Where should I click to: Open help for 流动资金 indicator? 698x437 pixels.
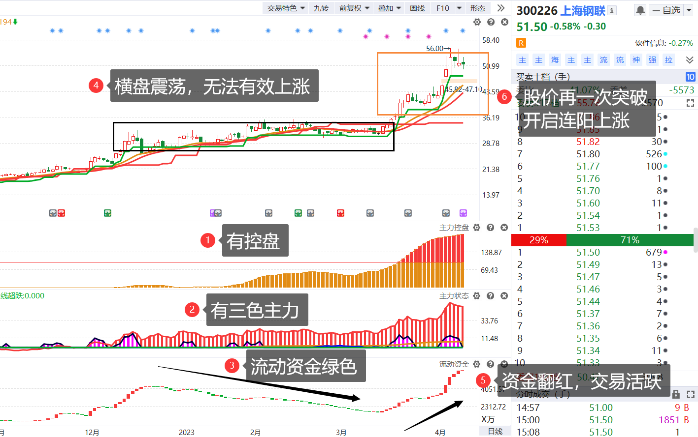pos(490,364)
